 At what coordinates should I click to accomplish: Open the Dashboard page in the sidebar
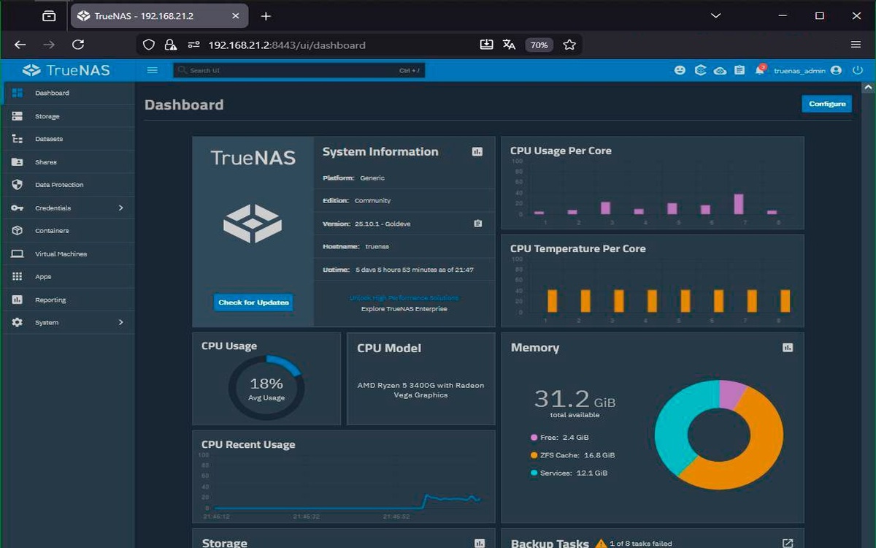[68, 93]
